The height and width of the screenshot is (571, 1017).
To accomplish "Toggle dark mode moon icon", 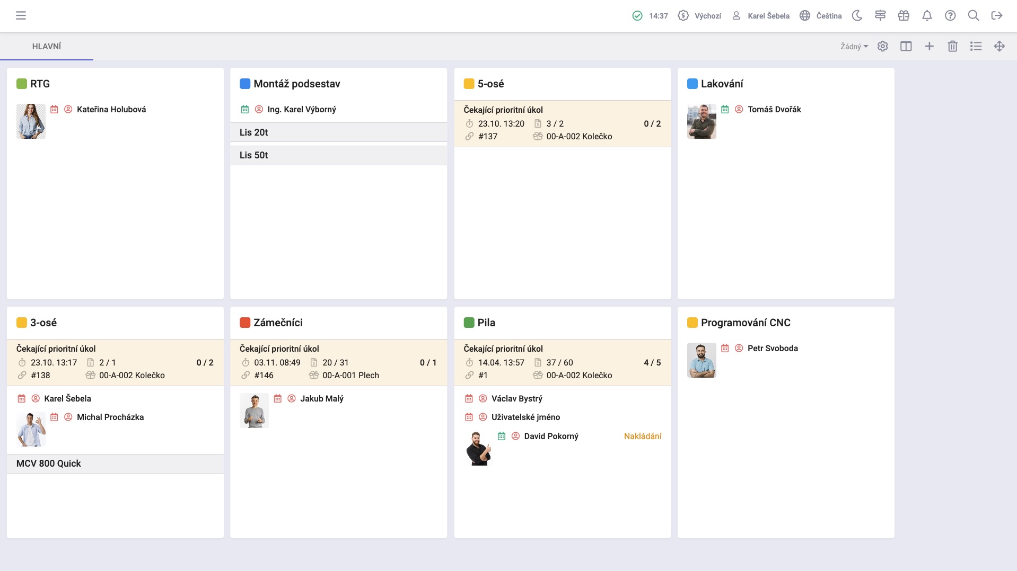I will (857, 15).
